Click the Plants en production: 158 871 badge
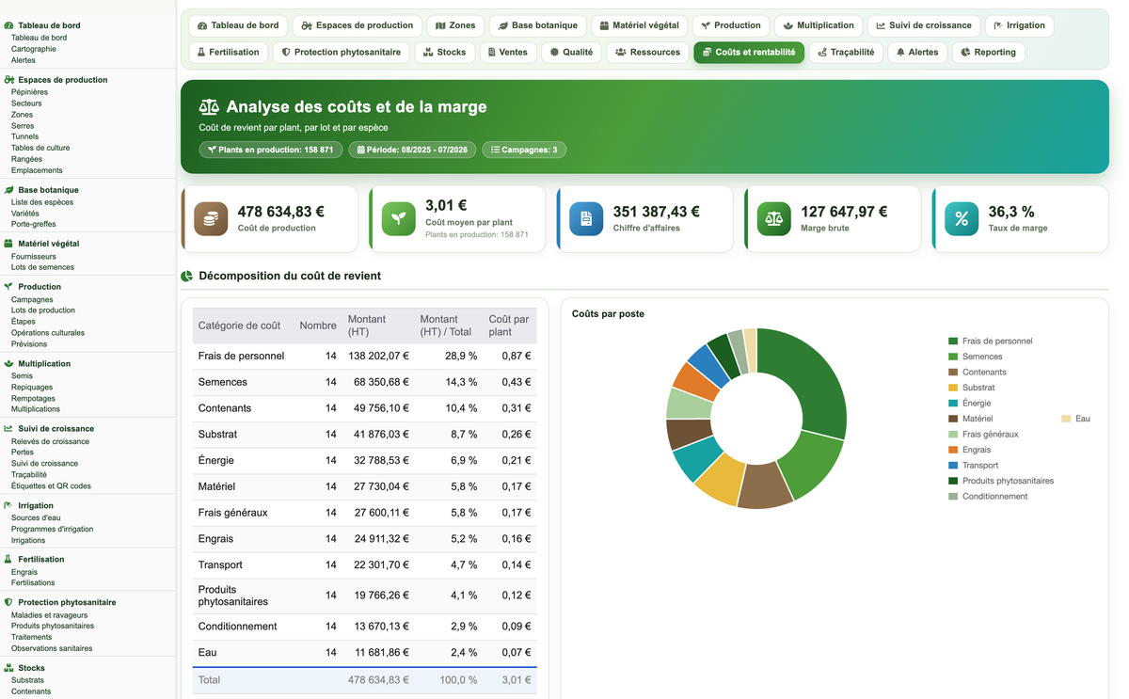 click(270, 150)
